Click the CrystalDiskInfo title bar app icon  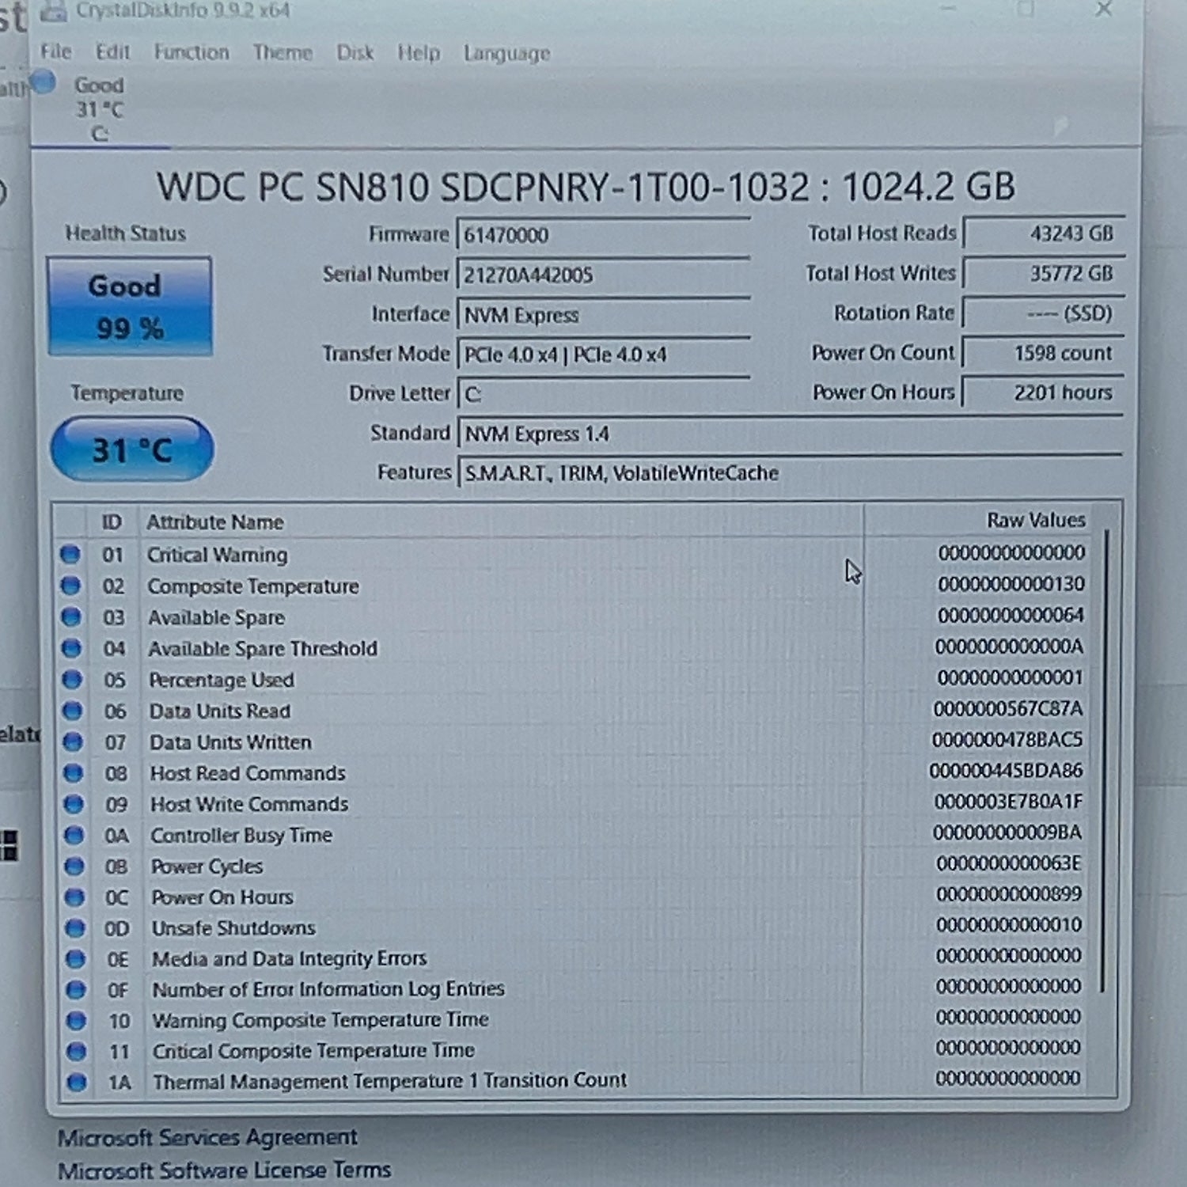click(x=53, y=11)
